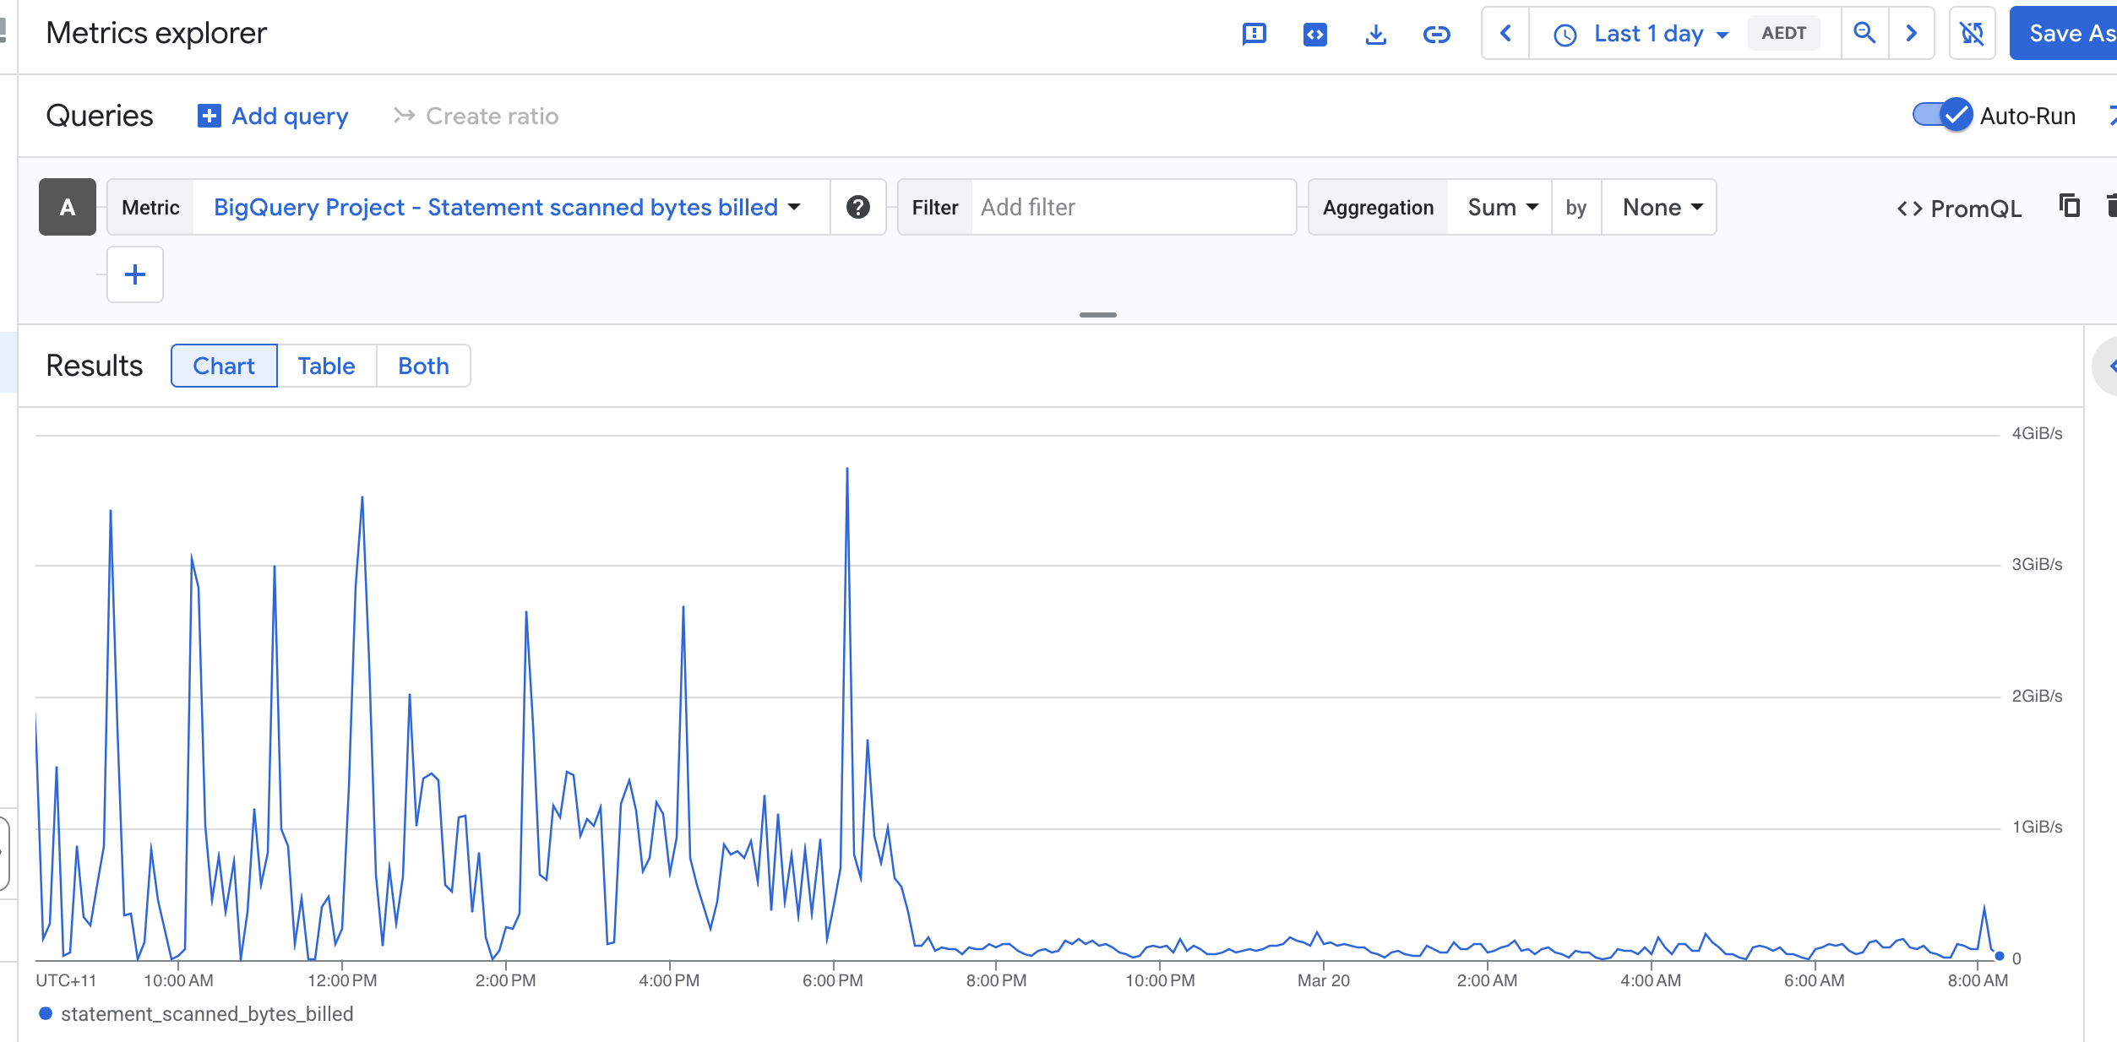Open the feedback report icon in the toolbar

pos(1254,33)
